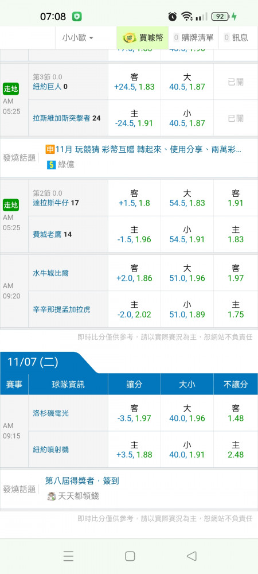Screen dimensions: 258x574
Task: Open the 達拉斯牛仔 team link
Action: [52, 203]
